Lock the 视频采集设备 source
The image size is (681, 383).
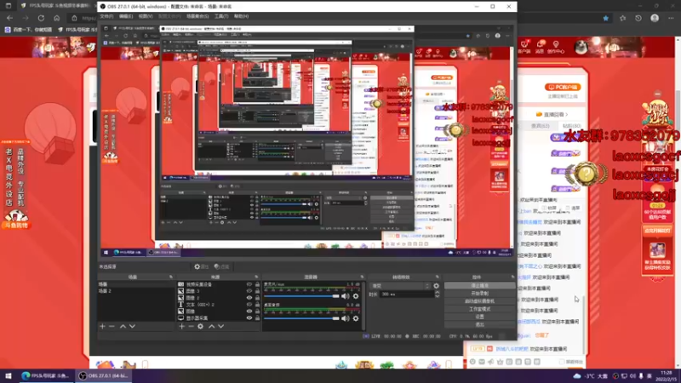click(x=257, y=284)
